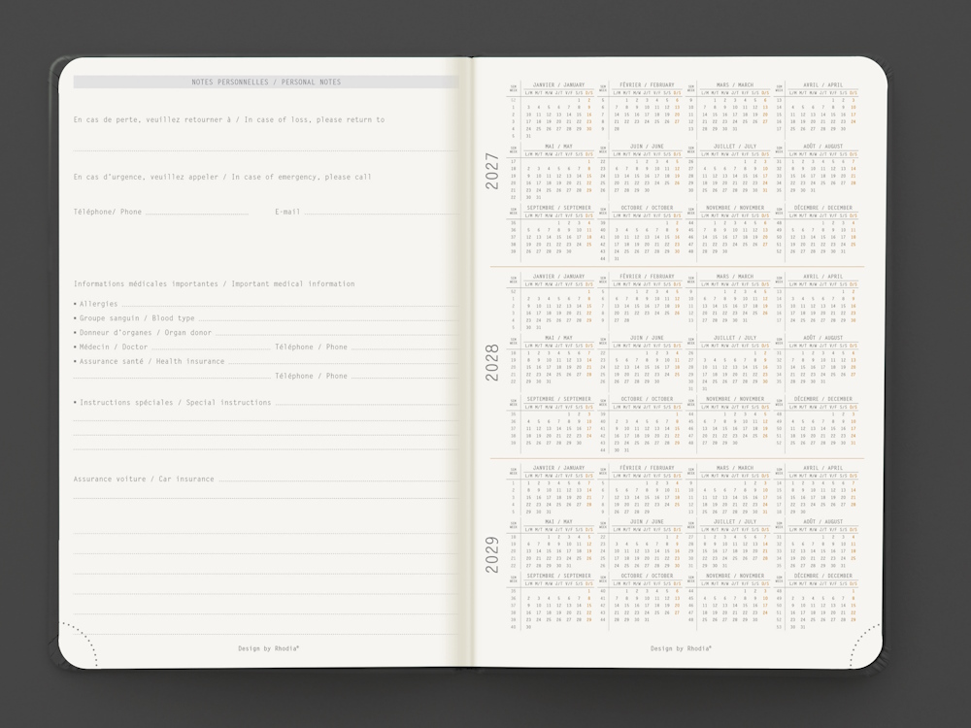Click "Téléphone / Phone" below Health insurance row
Viewport: 971px width, 728px height.
(311, 376)
